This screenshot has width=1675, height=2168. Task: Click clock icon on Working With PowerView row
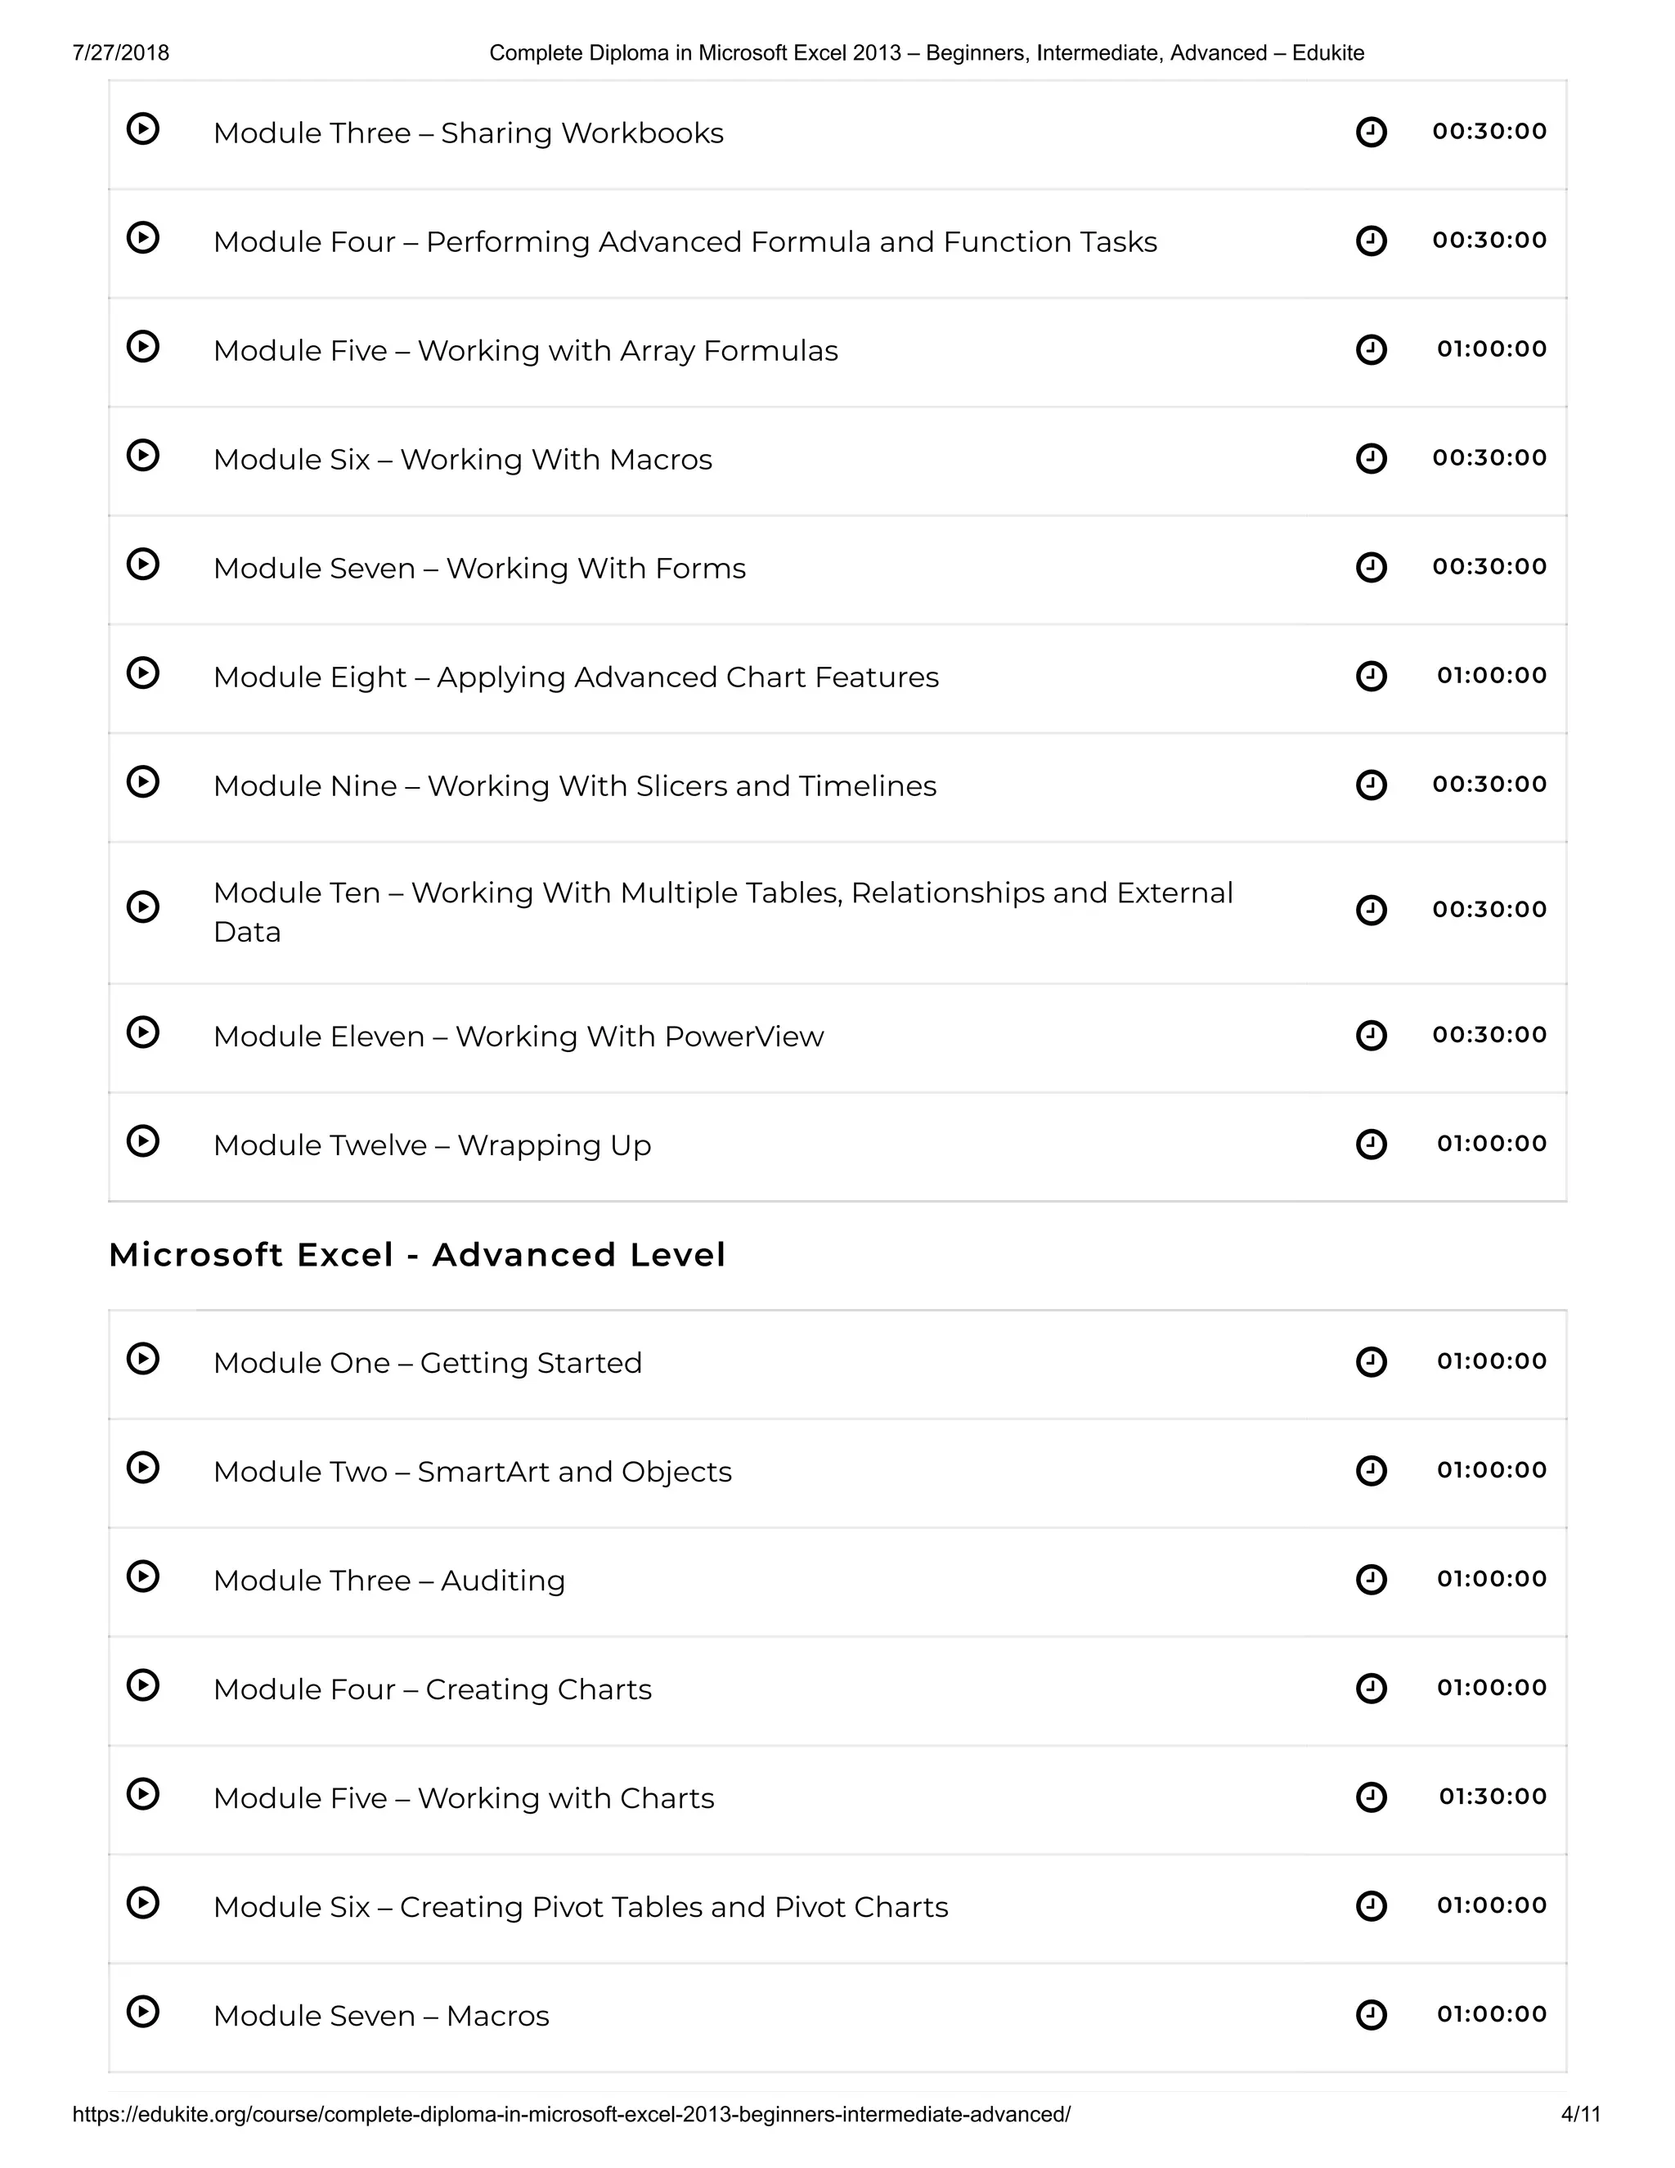click(1371, 1036)
